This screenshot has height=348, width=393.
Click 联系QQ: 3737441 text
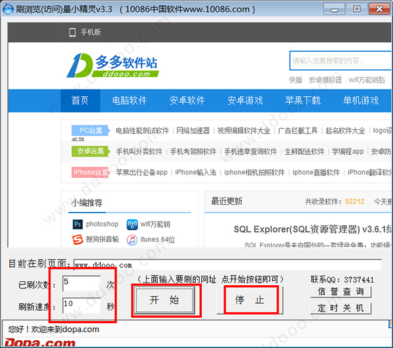(x=342, y=280)
